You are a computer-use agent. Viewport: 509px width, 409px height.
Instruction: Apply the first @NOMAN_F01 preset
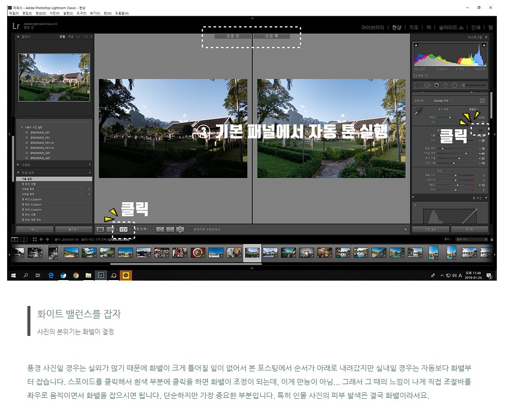pyautogui.click(x=40, y=132)
